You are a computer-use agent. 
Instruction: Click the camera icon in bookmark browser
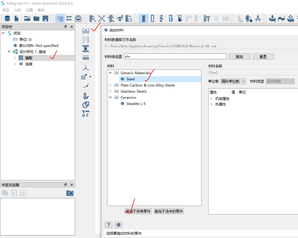(70, 193)
